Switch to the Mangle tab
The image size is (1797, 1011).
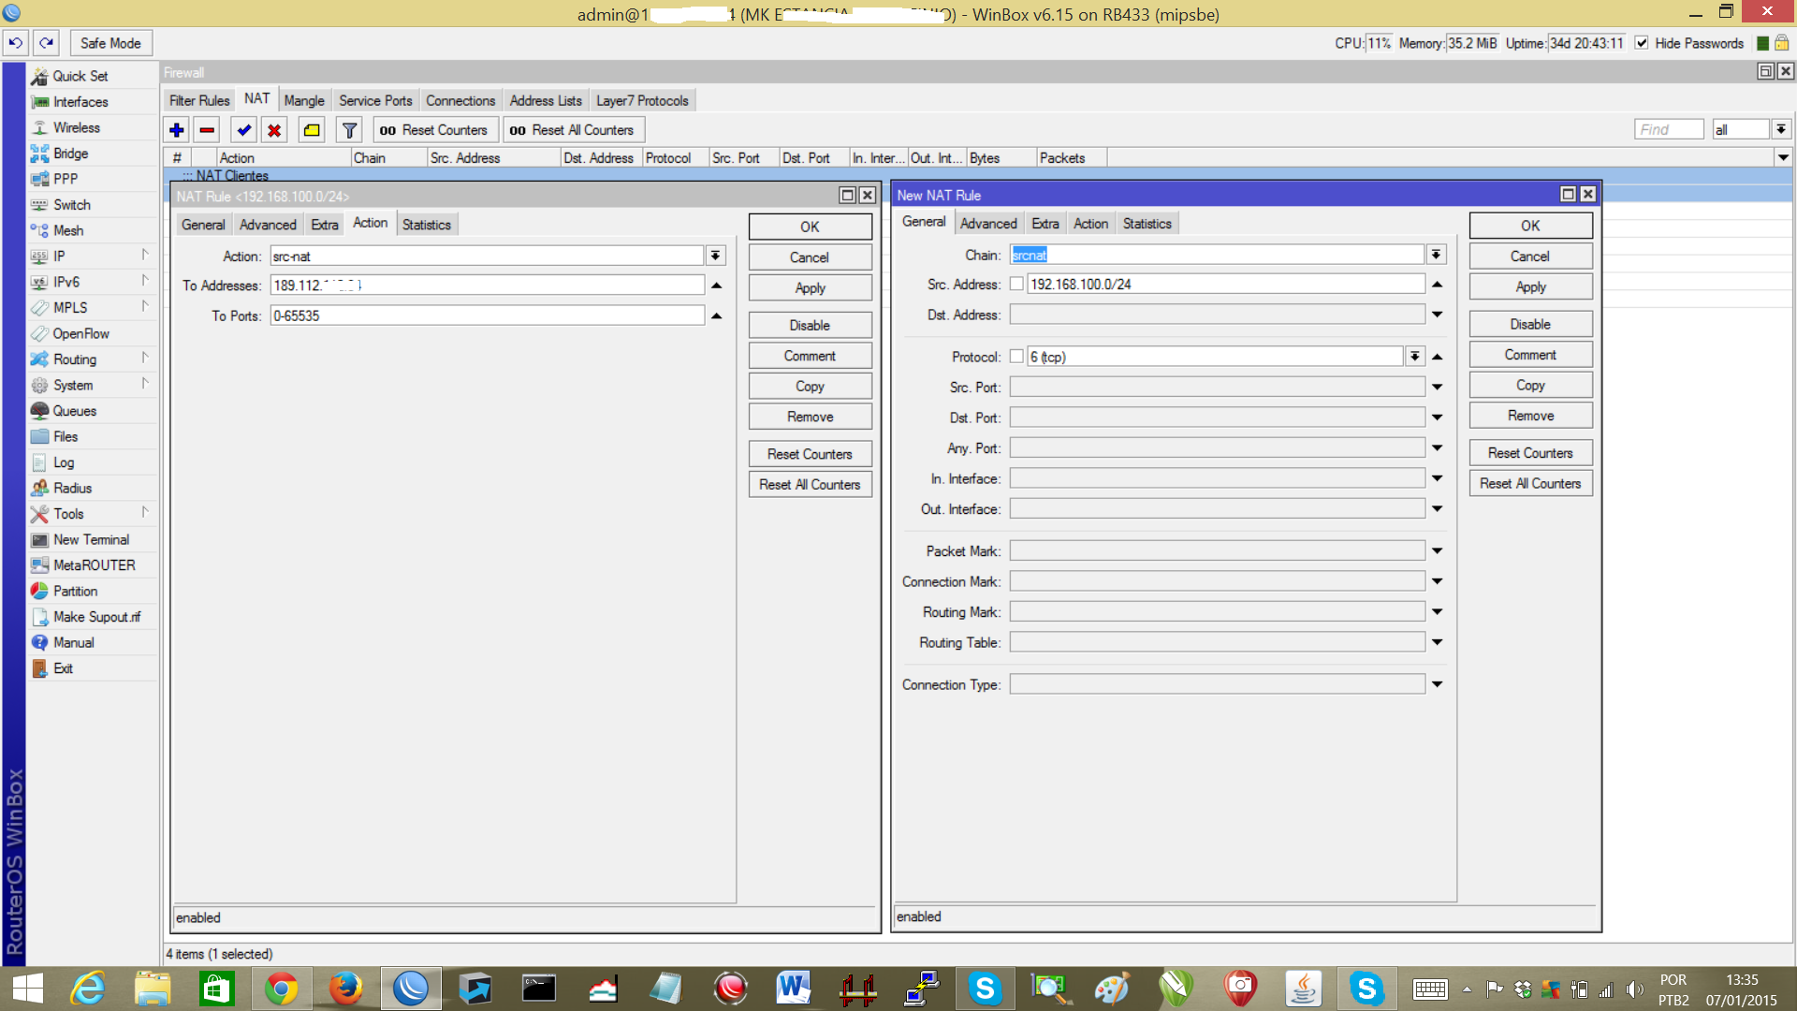click(304, 100)
